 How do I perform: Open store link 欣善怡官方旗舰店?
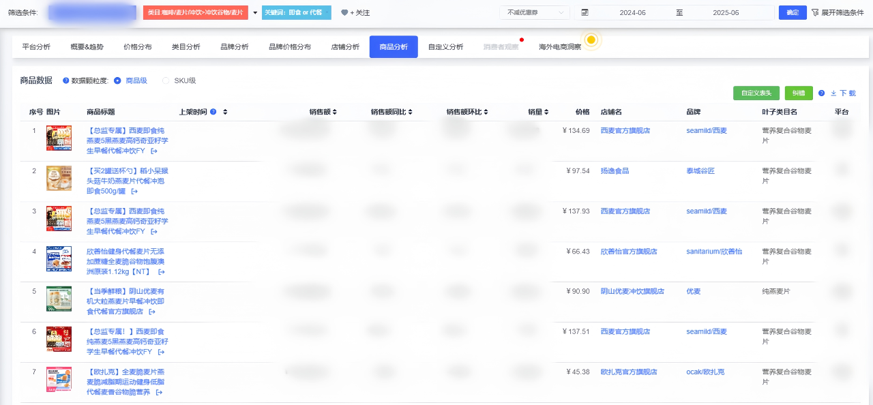tap(629, 252)
